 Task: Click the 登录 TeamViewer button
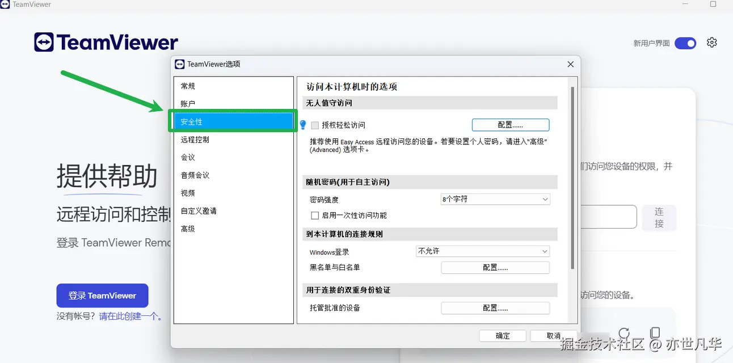pos(102,296)
